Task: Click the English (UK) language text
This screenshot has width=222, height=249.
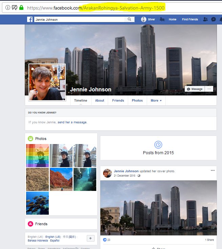Action: point(35,237)
